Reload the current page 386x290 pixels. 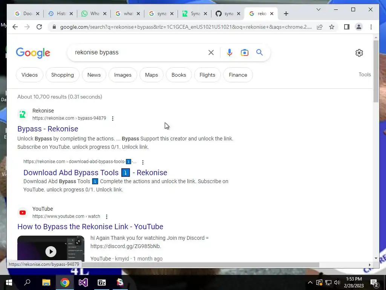click(39, 27)
